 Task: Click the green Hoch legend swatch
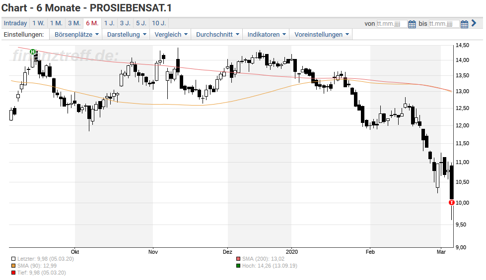[238, 266]
